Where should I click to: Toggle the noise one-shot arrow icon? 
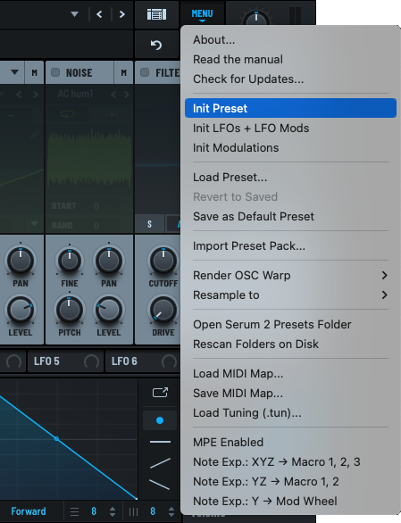111,115
